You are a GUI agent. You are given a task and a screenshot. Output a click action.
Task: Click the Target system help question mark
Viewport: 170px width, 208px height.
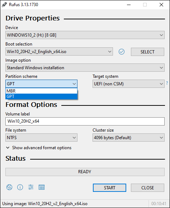click(167, 83)
